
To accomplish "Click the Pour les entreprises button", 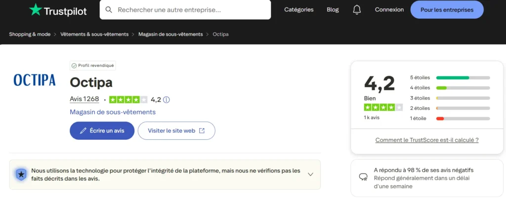I will pyautogui.click(x=447, y=10).
